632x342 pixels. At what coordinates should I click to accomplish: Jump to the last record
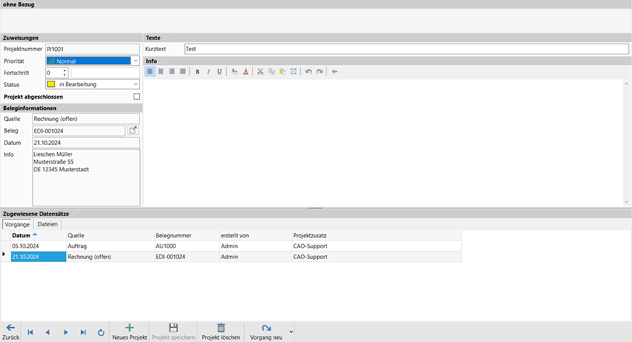(83, 333)
